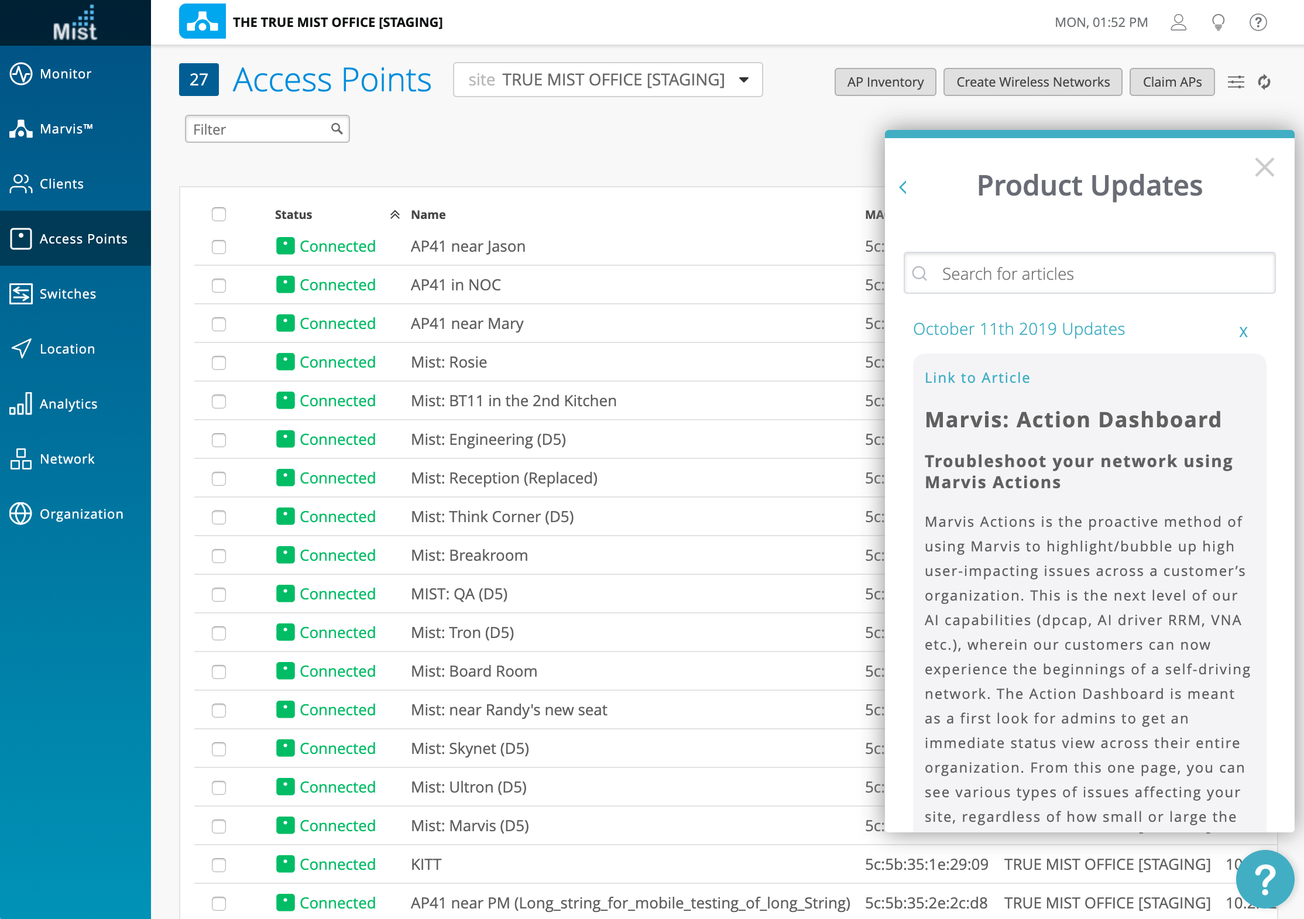Go back with Product Updates chevron

pos(903,187)
